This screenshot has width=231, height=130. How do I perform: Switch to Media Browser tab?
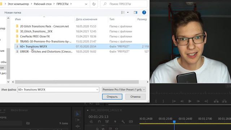click(x=19, y=110)
